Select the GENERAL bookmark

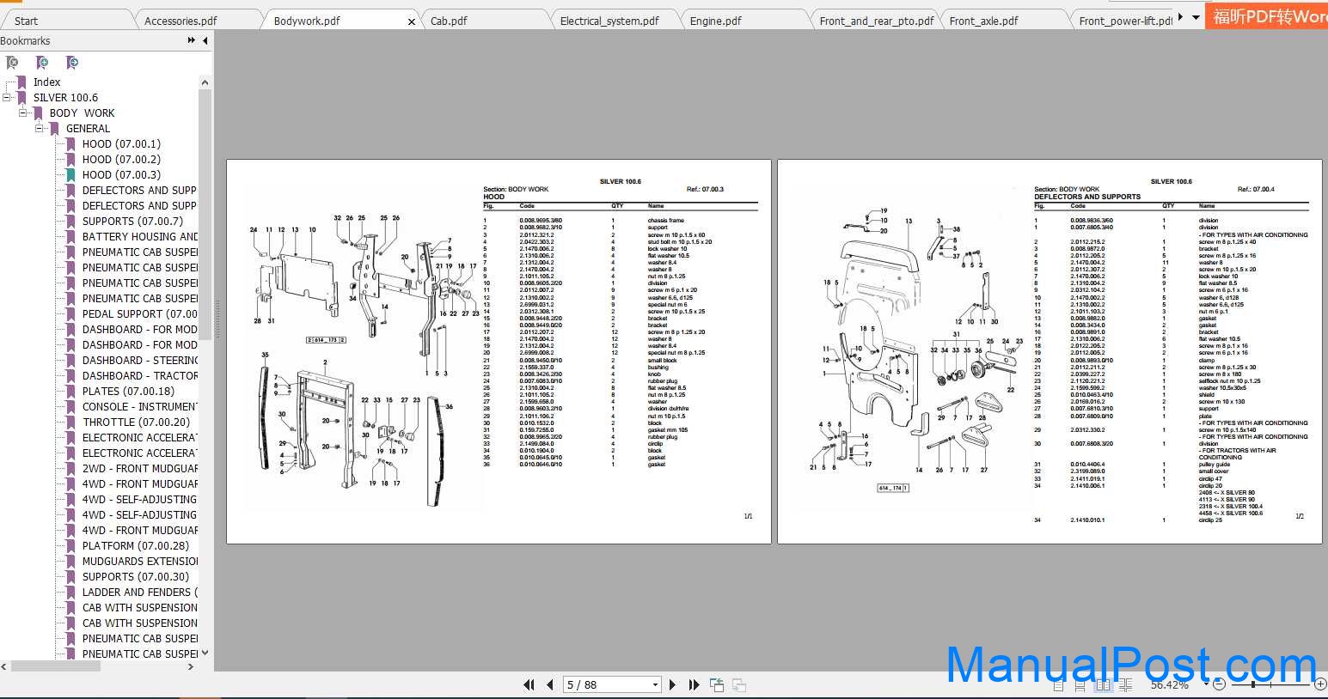pyautogui.click(x=88, y=129)
